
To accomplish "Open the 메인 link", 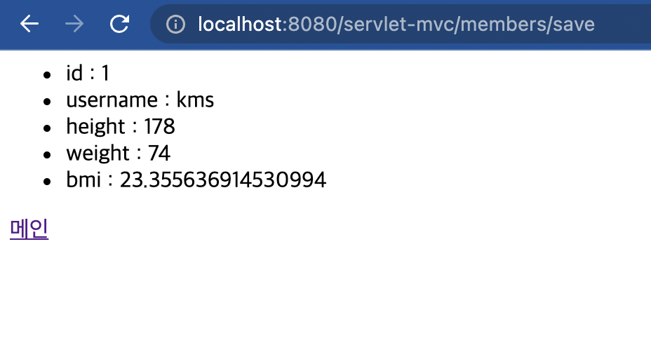I will tap(29, 229).
